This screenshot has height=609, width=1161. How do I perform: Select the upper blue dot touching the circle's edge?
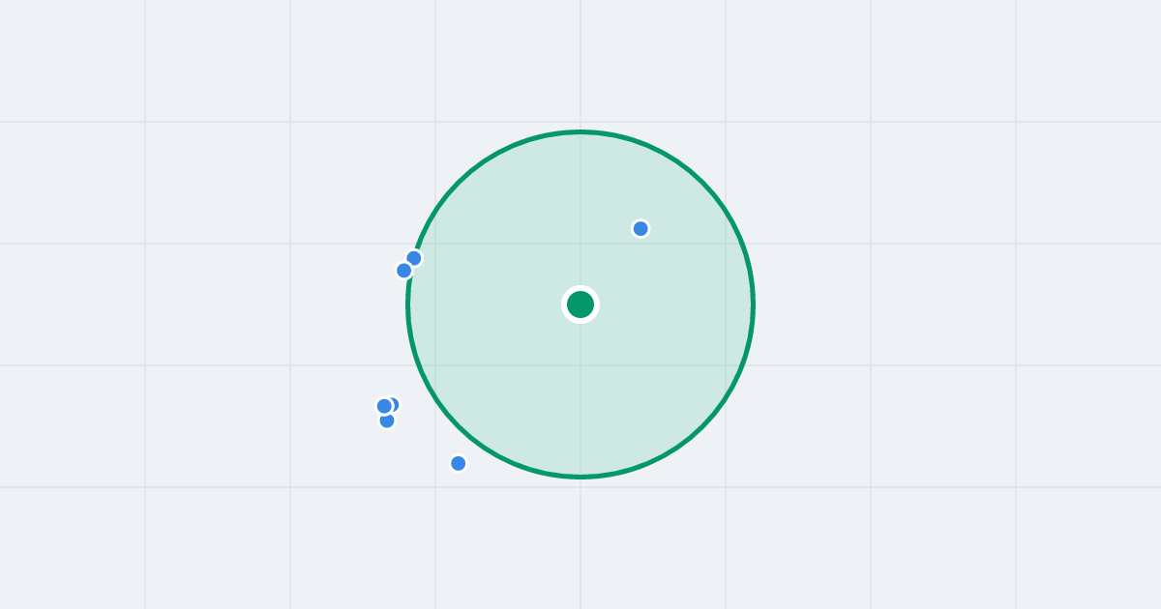(x=414, y=258)
